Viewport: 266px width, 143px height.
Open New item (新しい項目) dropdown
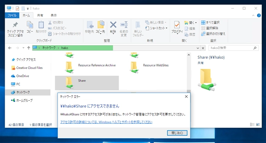pyautogui.click(x=156, y=22)
